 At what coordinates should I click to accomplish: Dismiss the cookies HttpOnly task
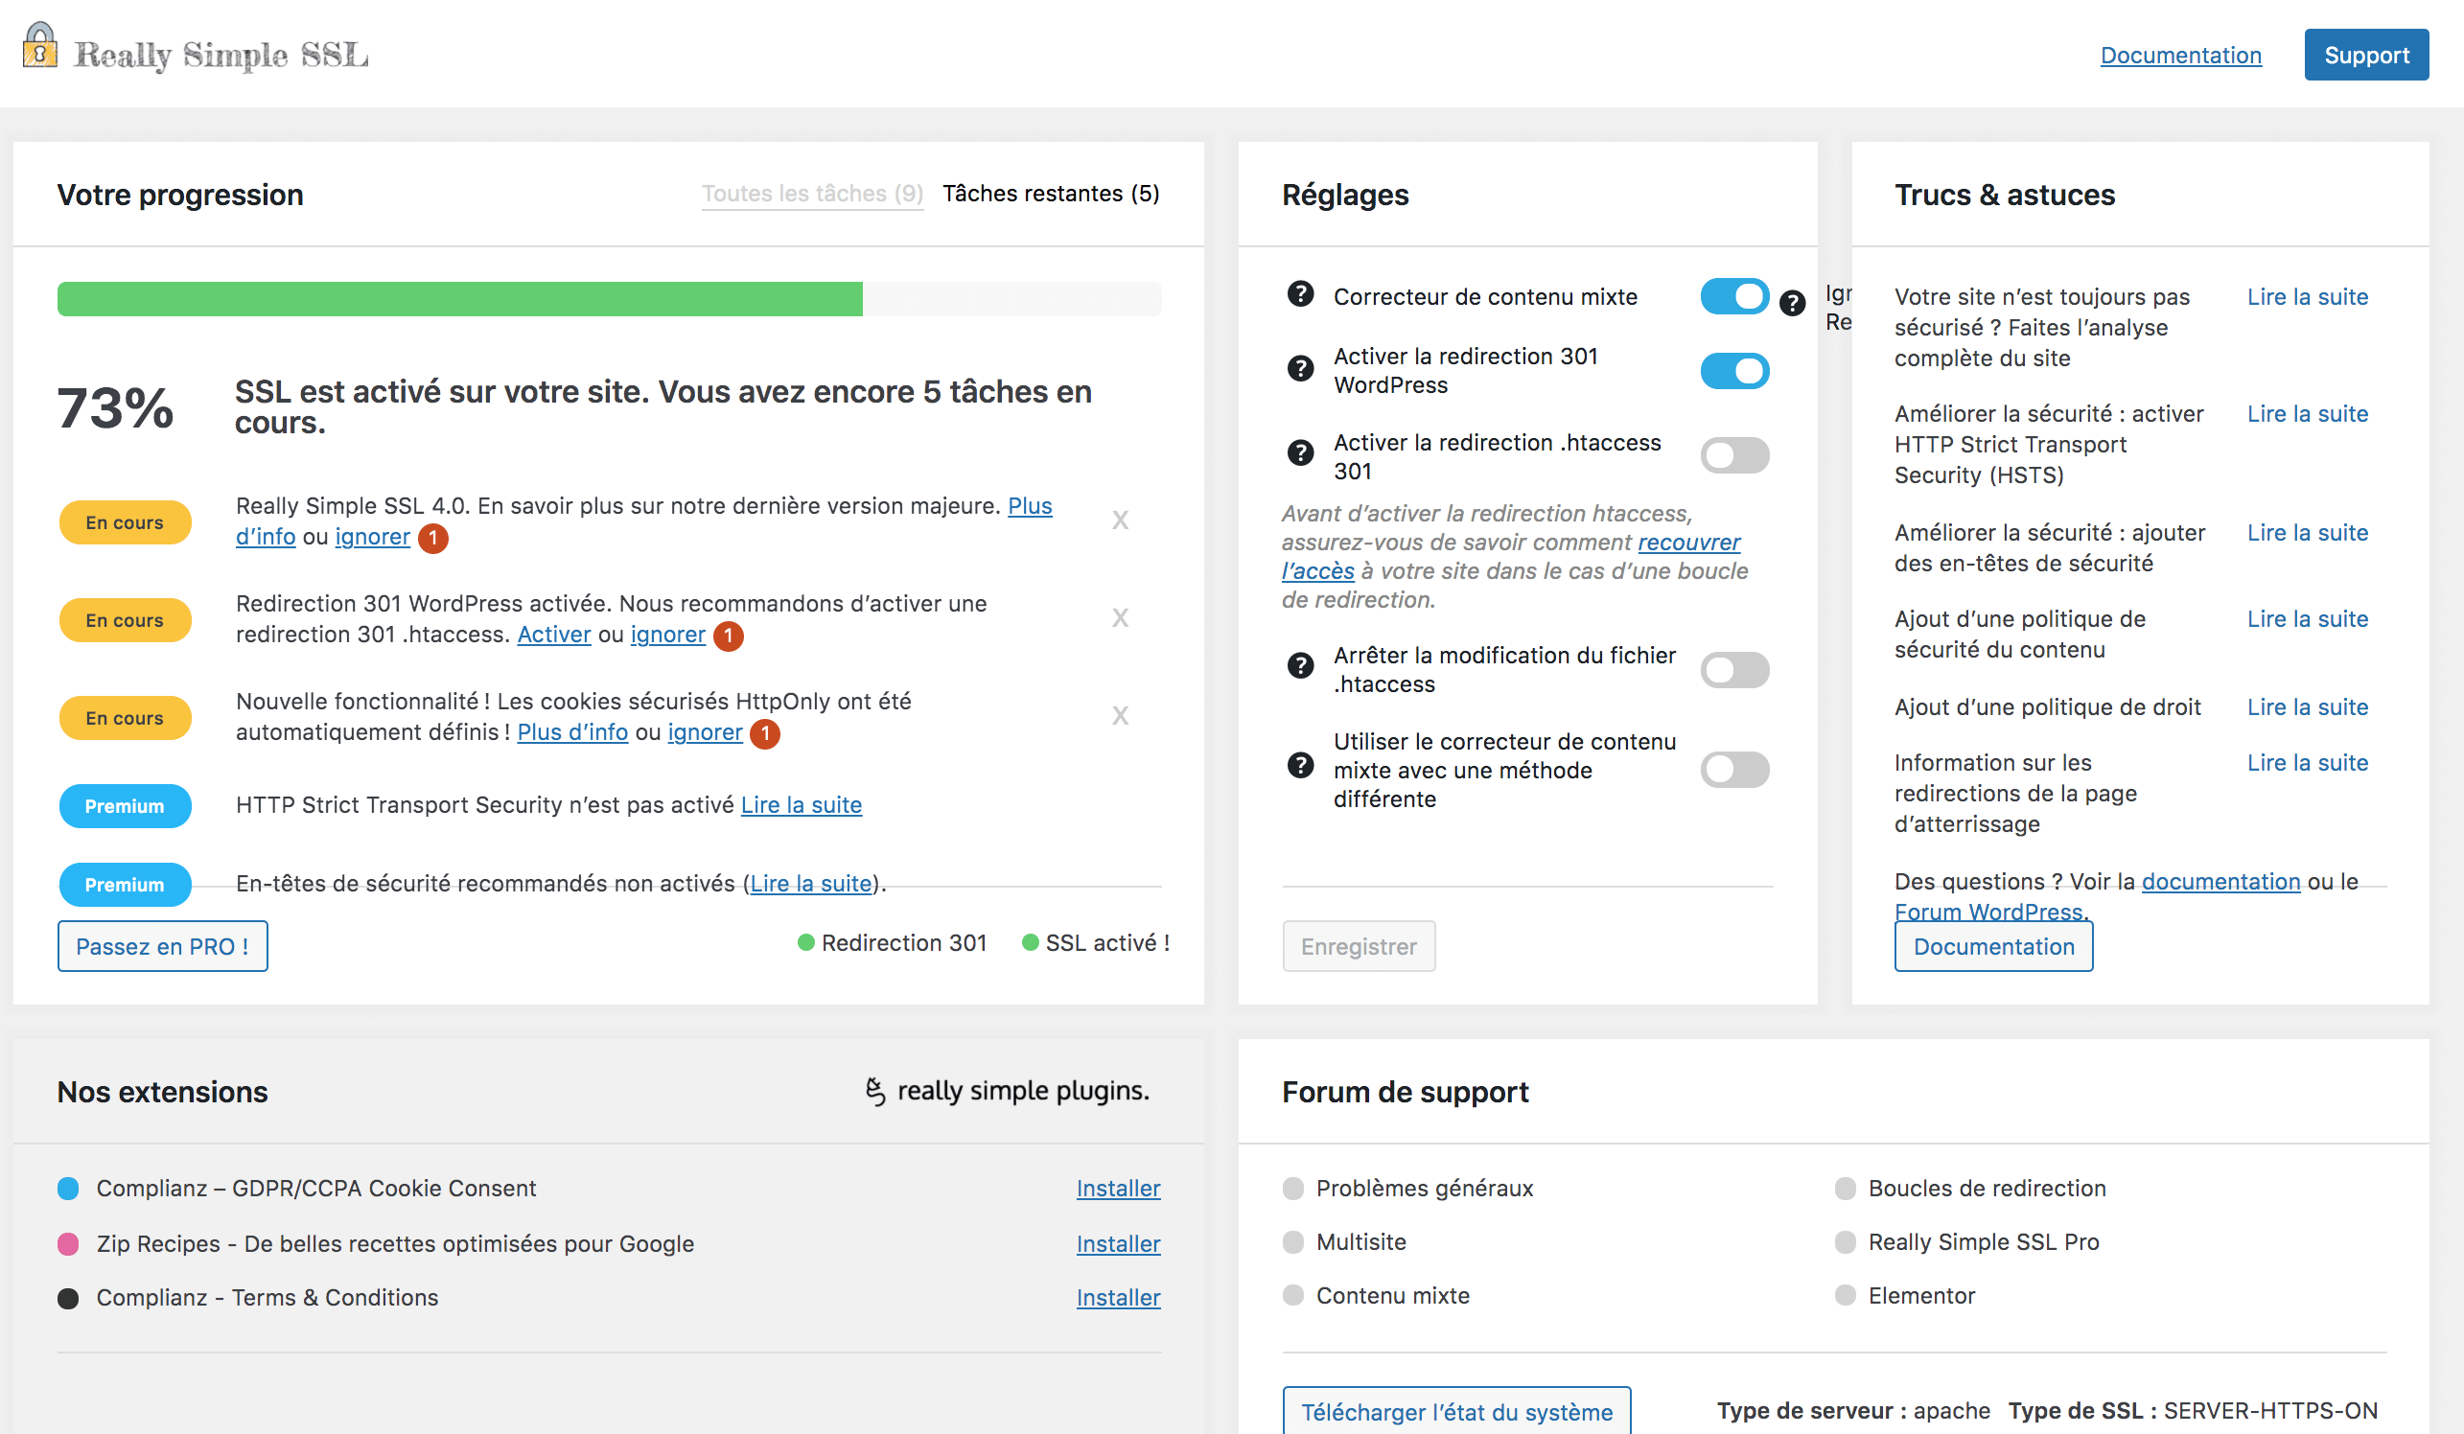point(1121,715)
